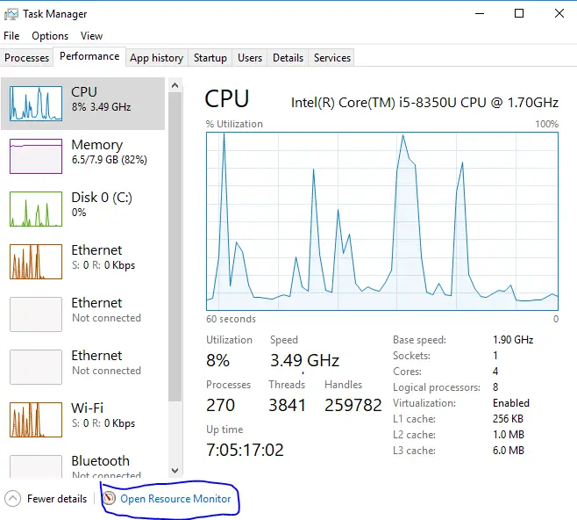Image resolution: width=577 pixels, height=520 pixels.
Task: Select the Bluetooth graph thumbnail
Action: (x=36, y=466)
